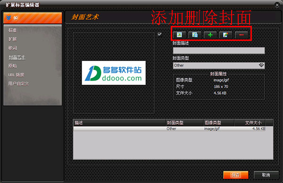Viewport: 283px width, 183px height.
Task: Click the pencil edit cover icon
Action: (x=225, y=35)
